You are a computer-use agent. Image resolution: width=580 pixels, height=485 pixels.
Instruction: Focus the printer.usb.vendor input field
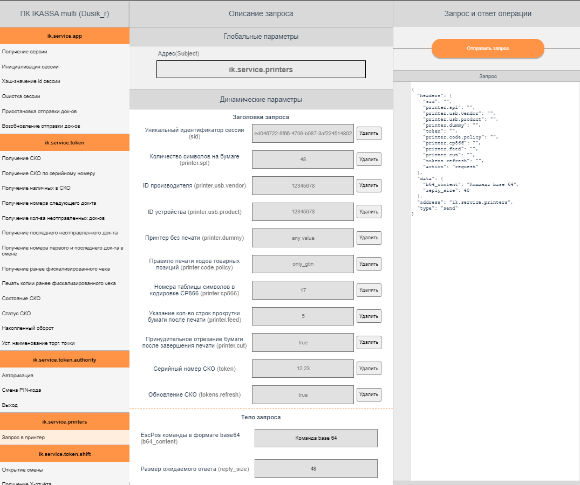pyautogui.click(x=303, y=186)
